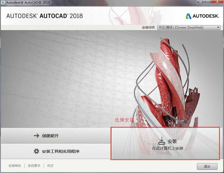
Task: Click the Autodesk logo at top right
Action: click(202, 16)
